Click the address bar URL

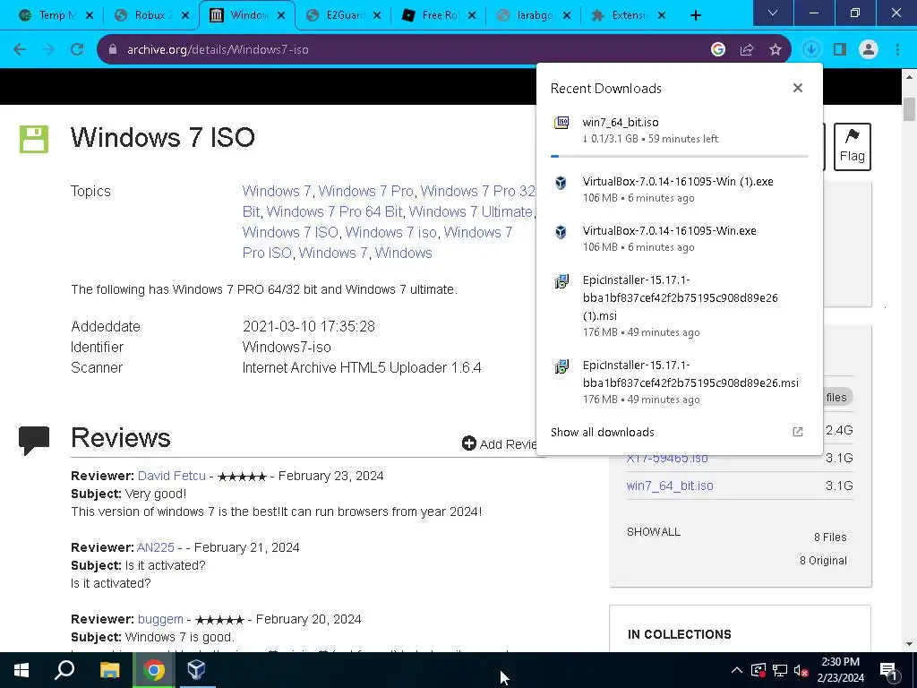218,50
